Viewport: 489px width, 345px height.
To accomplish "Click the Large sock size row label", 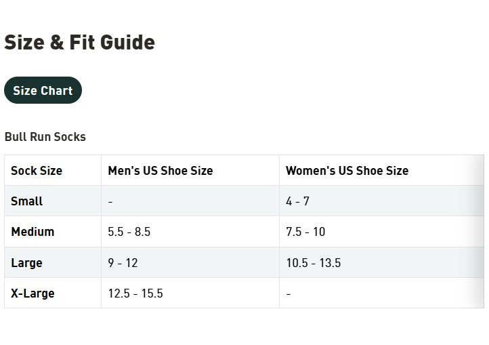I will pos(26,263).
